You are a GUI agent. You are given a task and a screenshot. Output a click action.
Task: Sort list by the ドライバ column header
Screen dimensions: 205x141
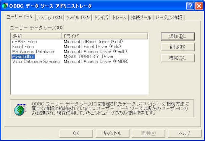pyautogui.click(x=105, y=36)
